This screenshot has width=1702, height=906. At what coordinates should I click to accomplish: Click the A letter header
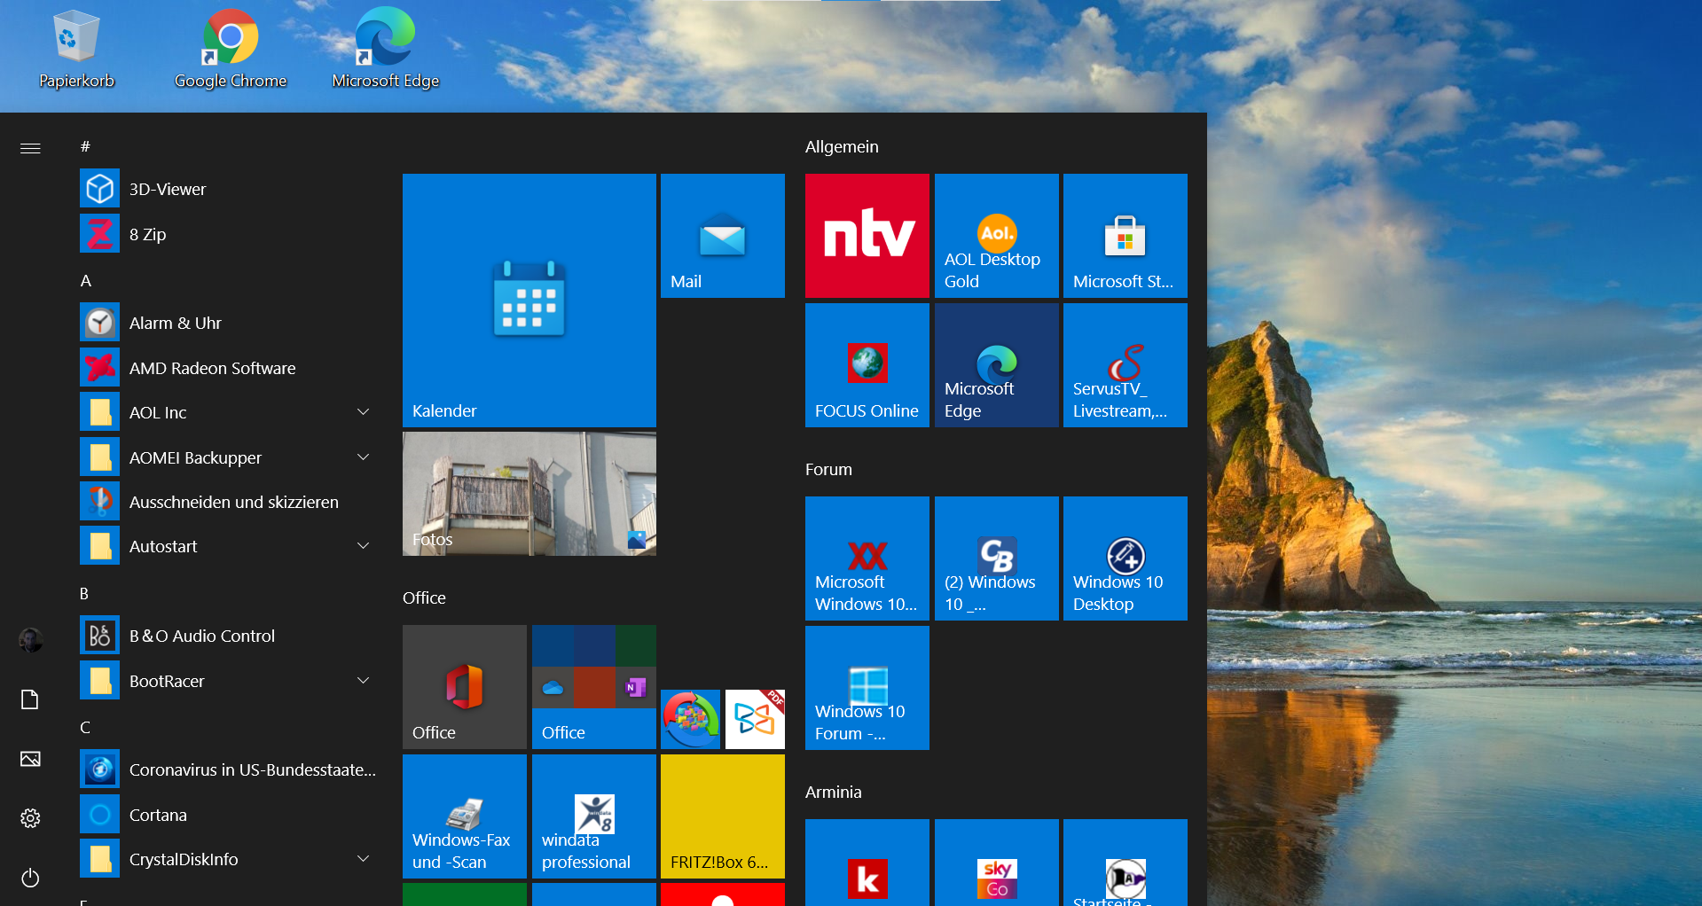(x=86, y=281)
